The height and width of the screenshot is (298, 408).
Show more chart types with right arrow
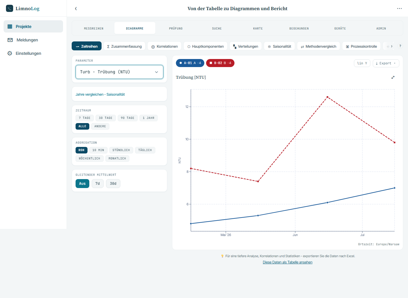click(392, 46)
